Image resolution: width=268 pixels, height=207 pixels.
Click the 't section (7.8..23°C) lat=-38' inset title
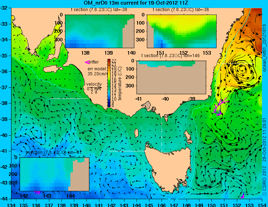[99, 10]
